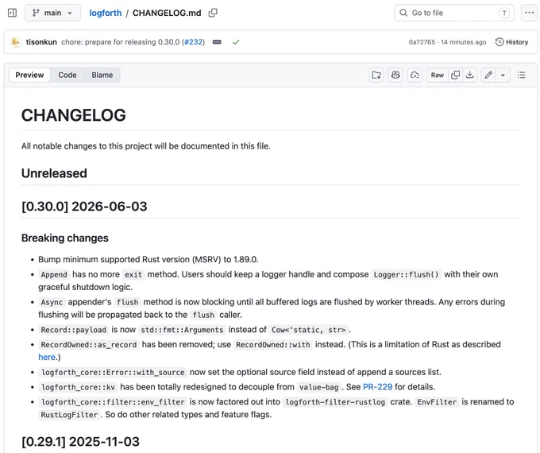Open the main branch dropdown
Image resolution: width=540 pixels, height=453 pixels.
tap(52, 13)
